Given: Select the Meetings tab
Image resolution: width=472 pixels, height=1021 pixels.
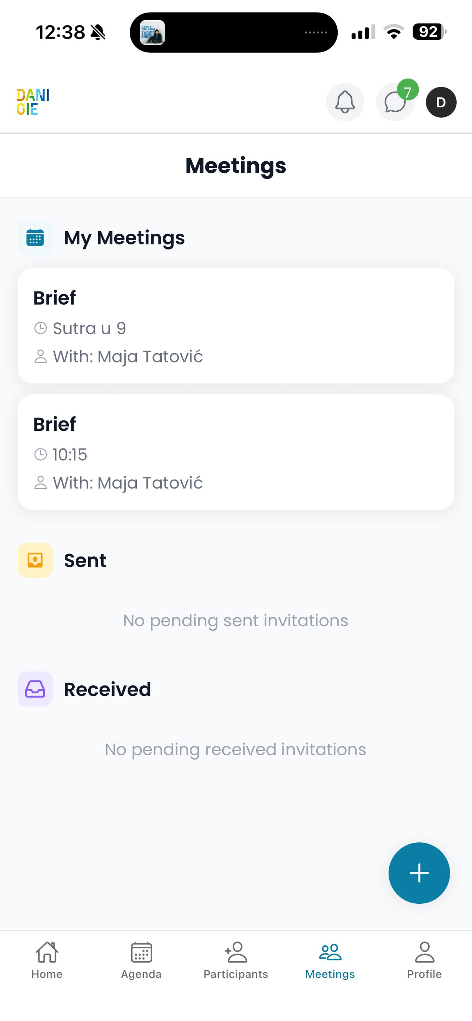Looking at the screenshot, I should pyautogui.click(x=330, y=960).
